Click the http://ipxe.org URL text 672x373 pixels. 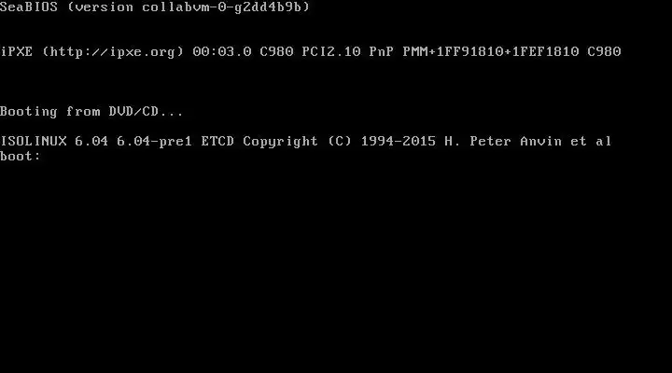point(113,52)
